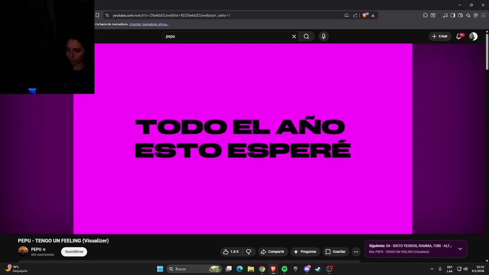Open File Explorer from taskbar

251,269
